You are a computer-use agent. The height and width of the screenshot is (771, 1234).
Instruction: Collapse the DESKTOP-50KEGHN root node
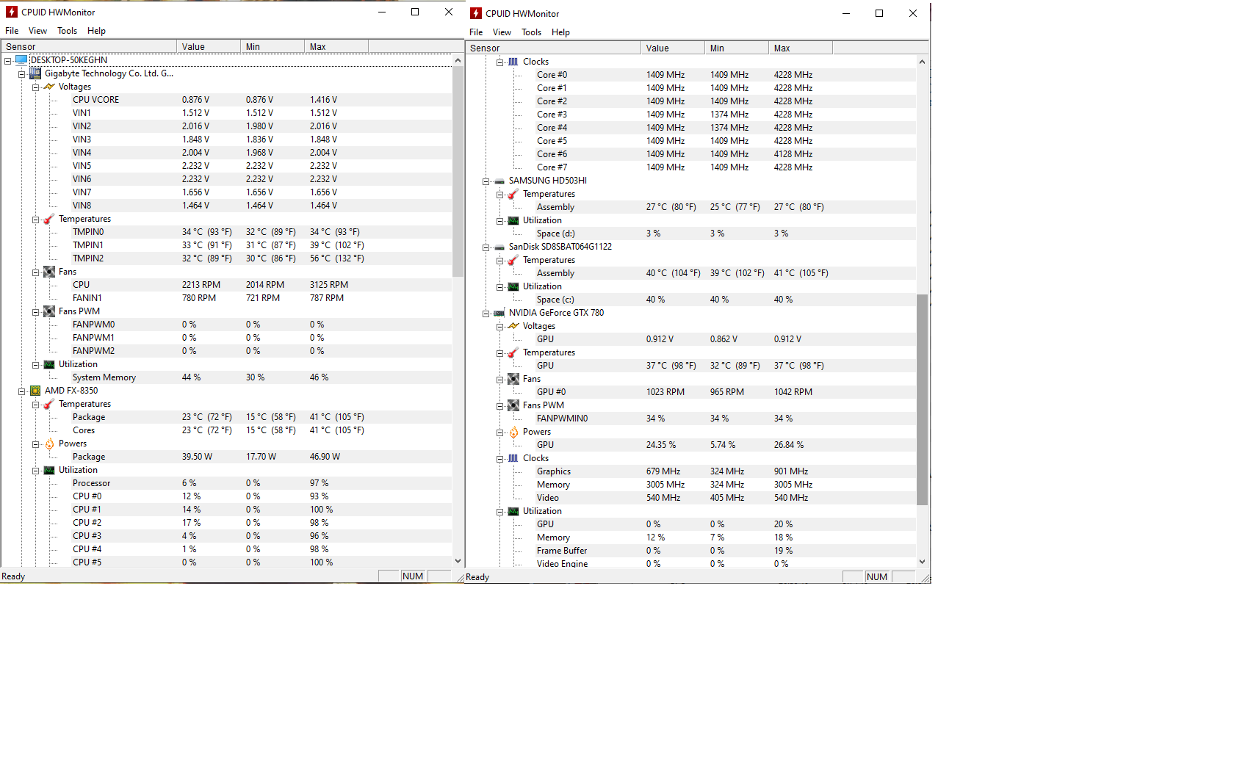click(7, 61)
